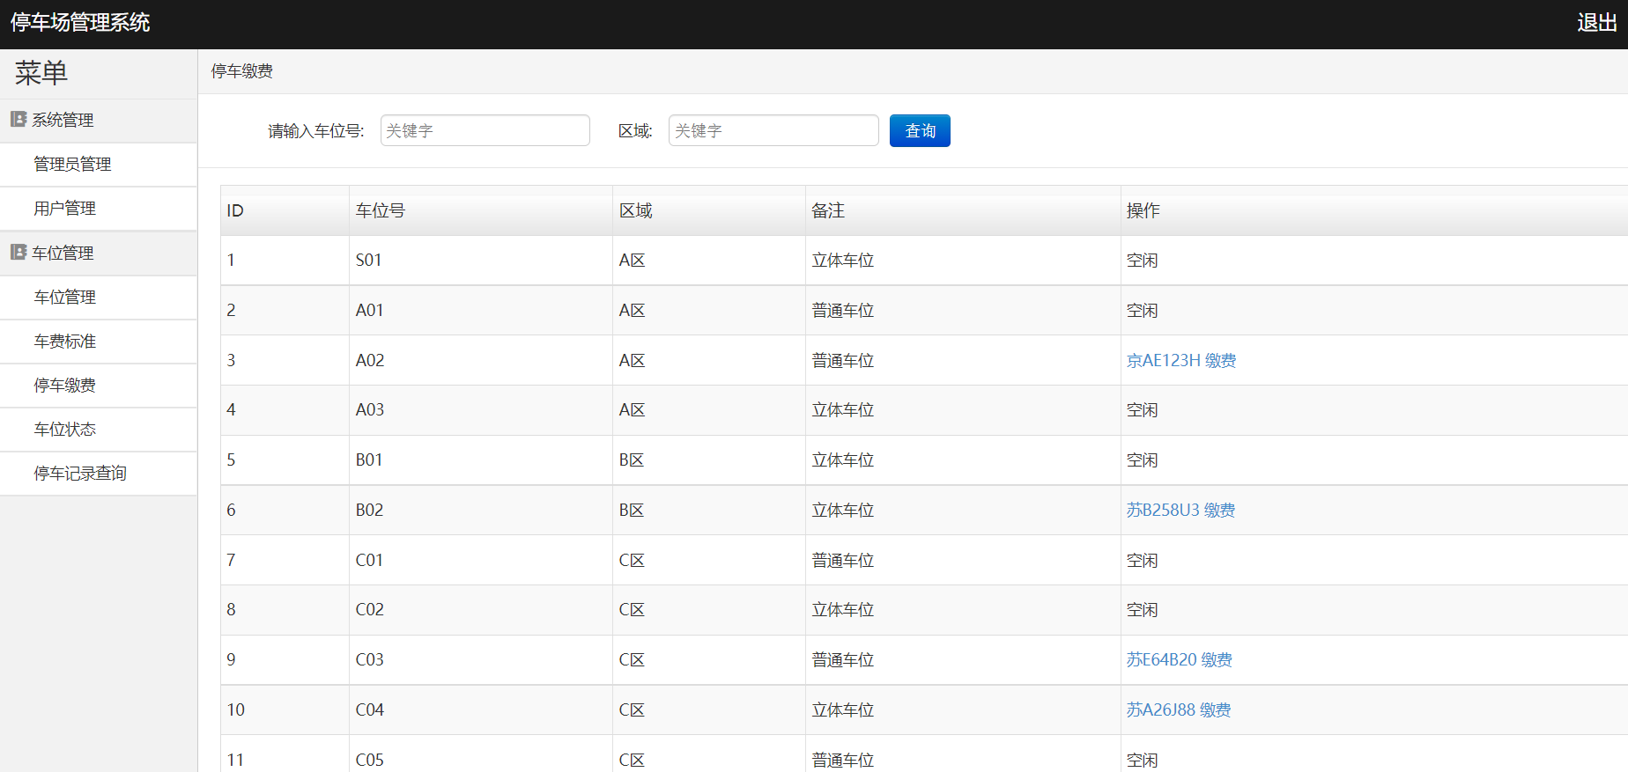
Task: Open payment for 苏E64B20
Action: (x=1179, y=660)
